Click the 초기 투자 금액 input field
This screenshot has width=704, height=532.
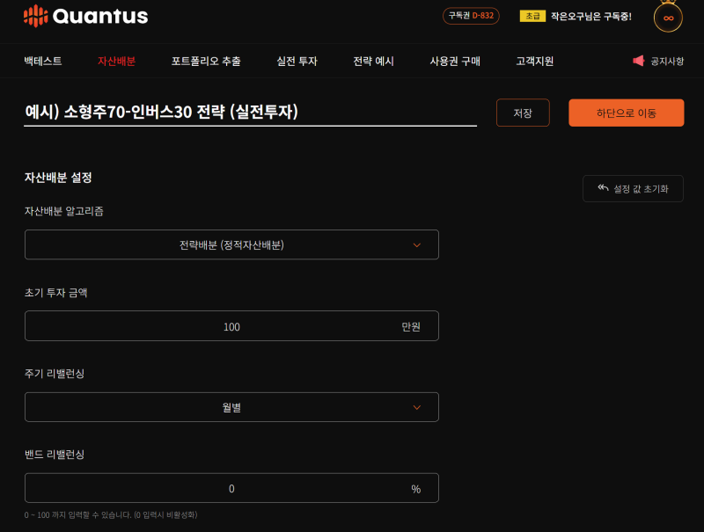tap(231, 326)
